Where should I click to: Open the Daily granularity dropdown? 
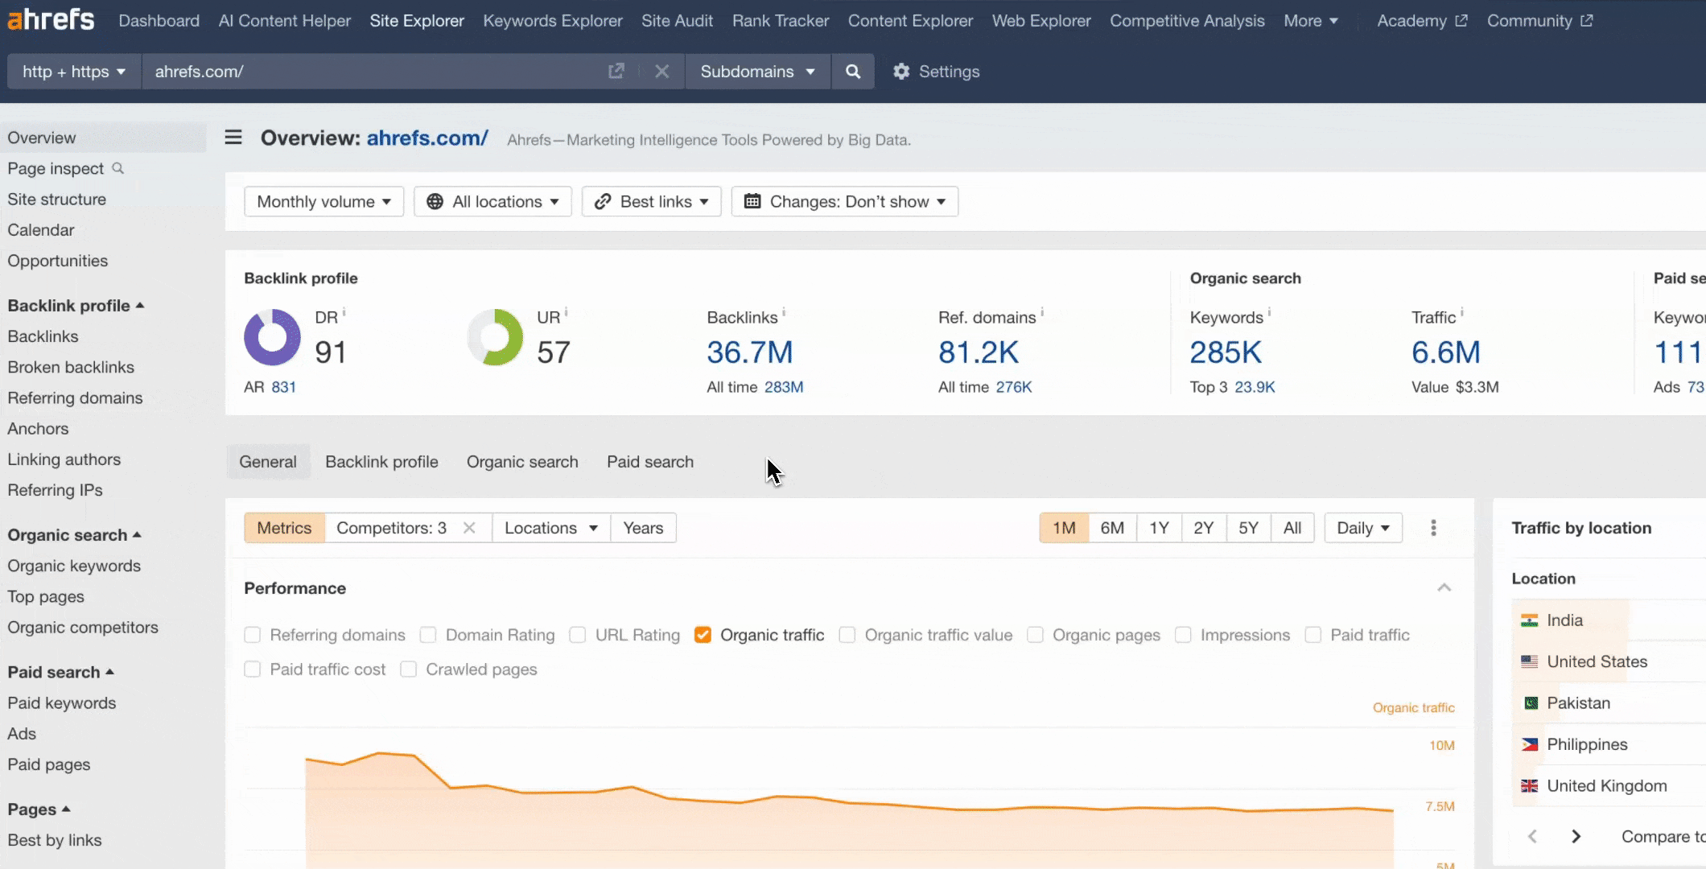pyautogui.click(x=1362, y=527)
